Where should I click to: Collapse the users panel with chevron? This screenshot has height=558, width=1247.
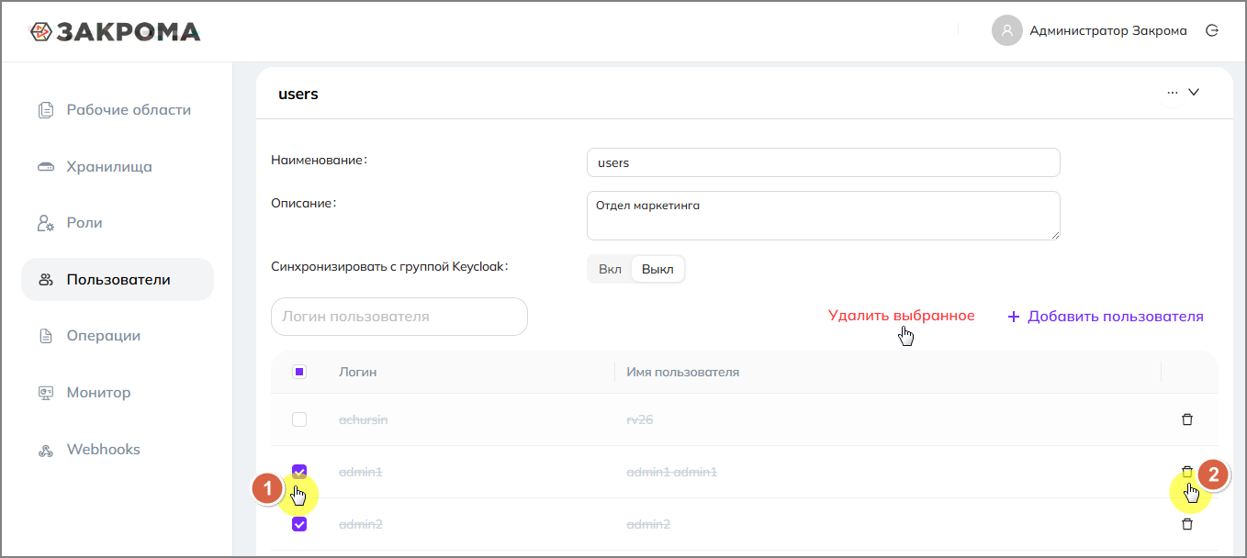[1194, 92]
